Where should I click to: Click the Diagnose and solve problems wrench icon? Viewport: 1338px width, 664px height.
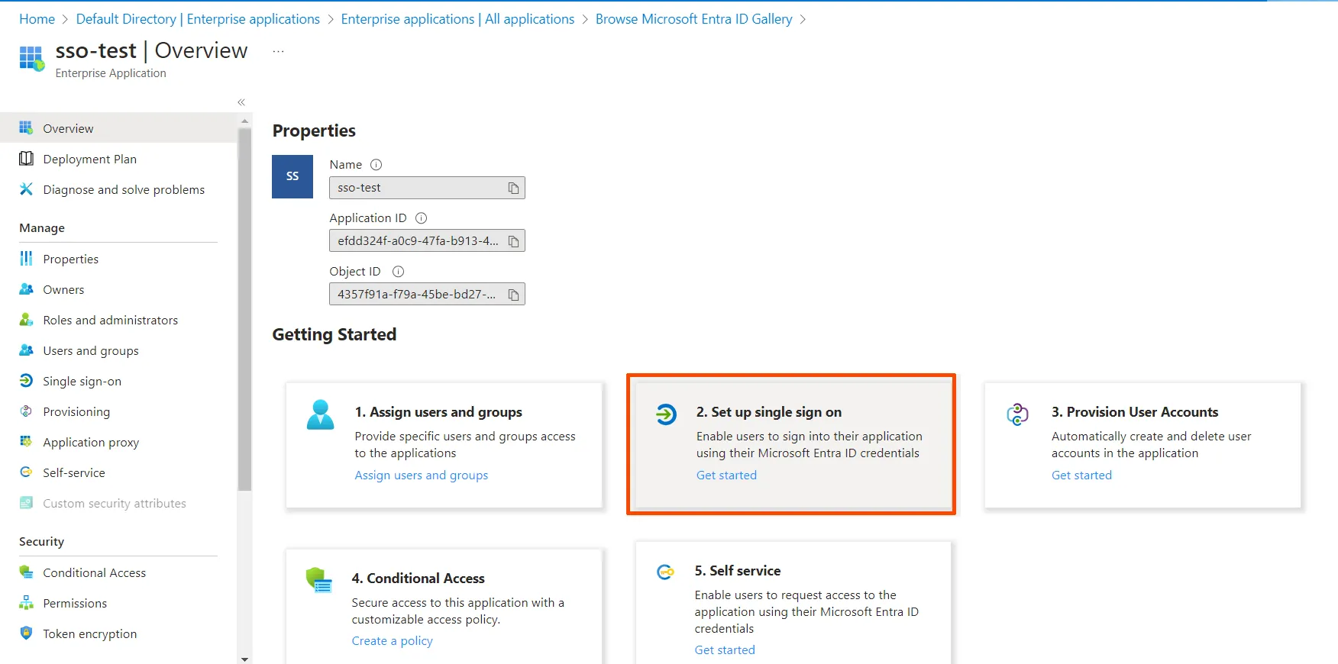tap(26, 189)
